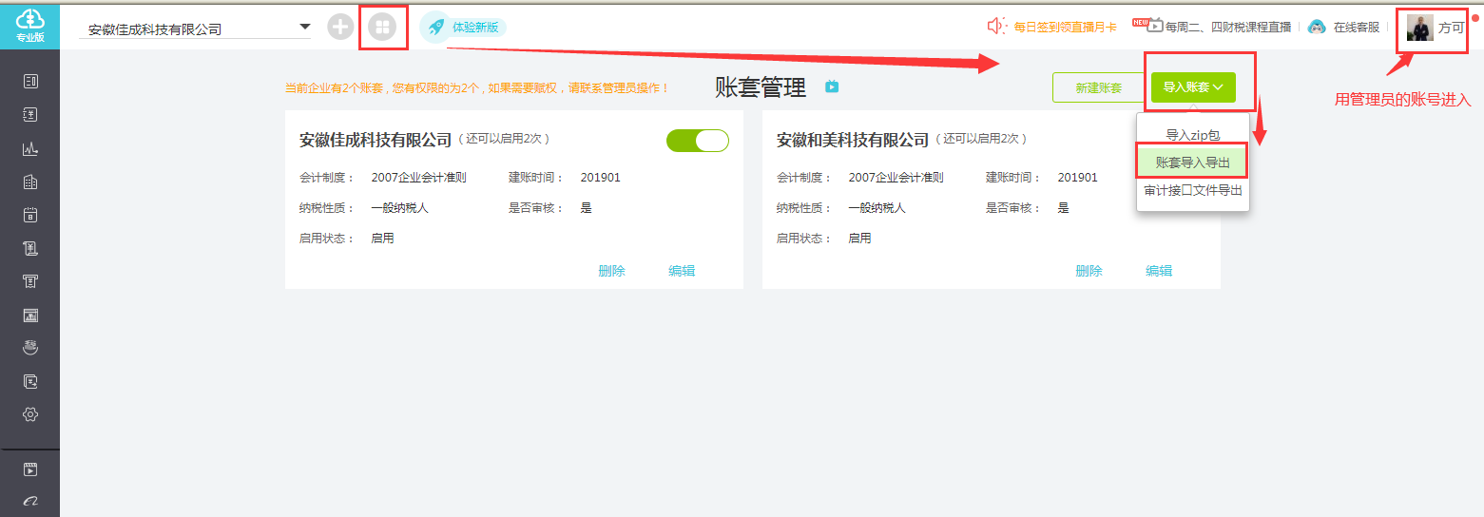Screen dimensions: 1484x517
Task: Click the 体验新版 rocket button
Action: point(463,28)
